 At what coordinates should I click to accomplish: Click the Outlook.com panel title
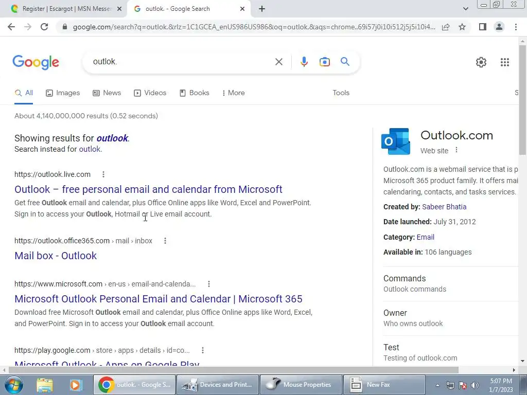pos(457,135)
